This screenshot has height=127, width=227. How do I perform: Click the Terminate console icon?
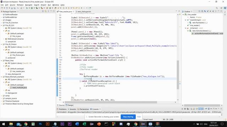tap(182, 109)
